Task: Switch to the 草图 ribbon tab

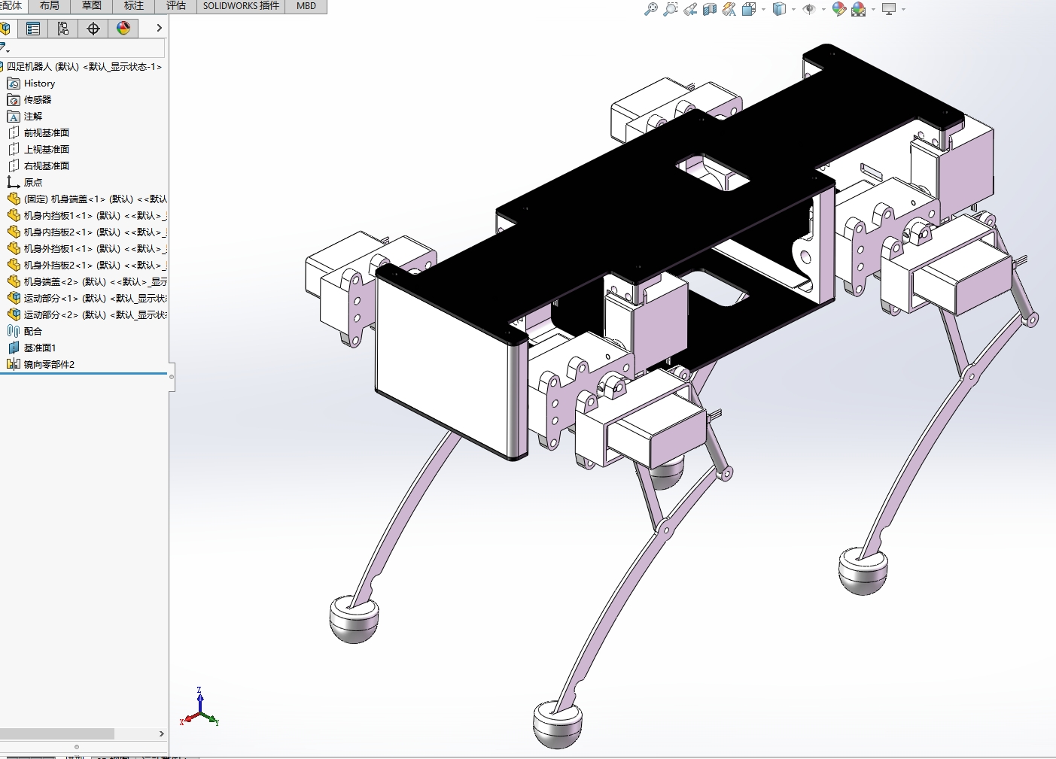Action: tap(92, 6)
